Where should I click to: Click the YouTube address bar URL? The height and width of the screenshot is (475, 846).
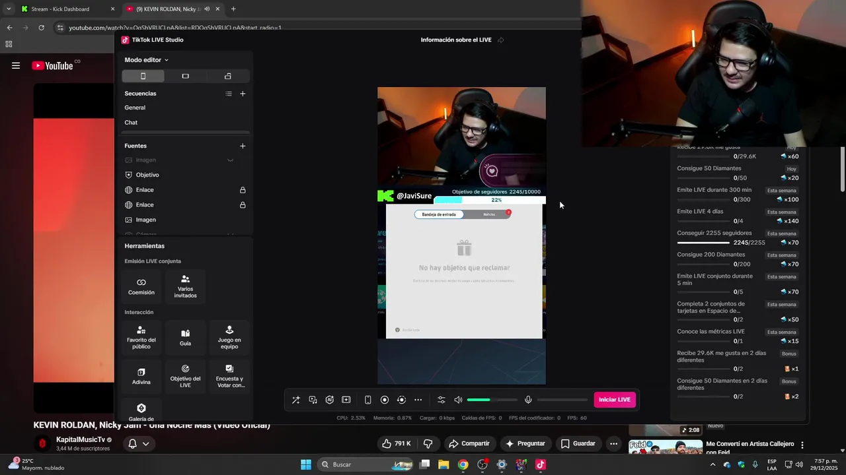(x=175, y=28)
